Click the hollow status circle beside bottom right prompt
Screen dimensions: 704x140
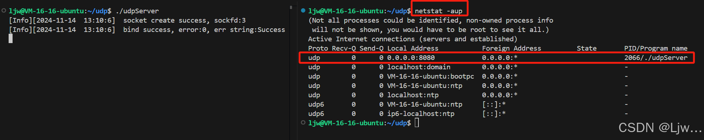pyautogui.click(x=303, y=122)
